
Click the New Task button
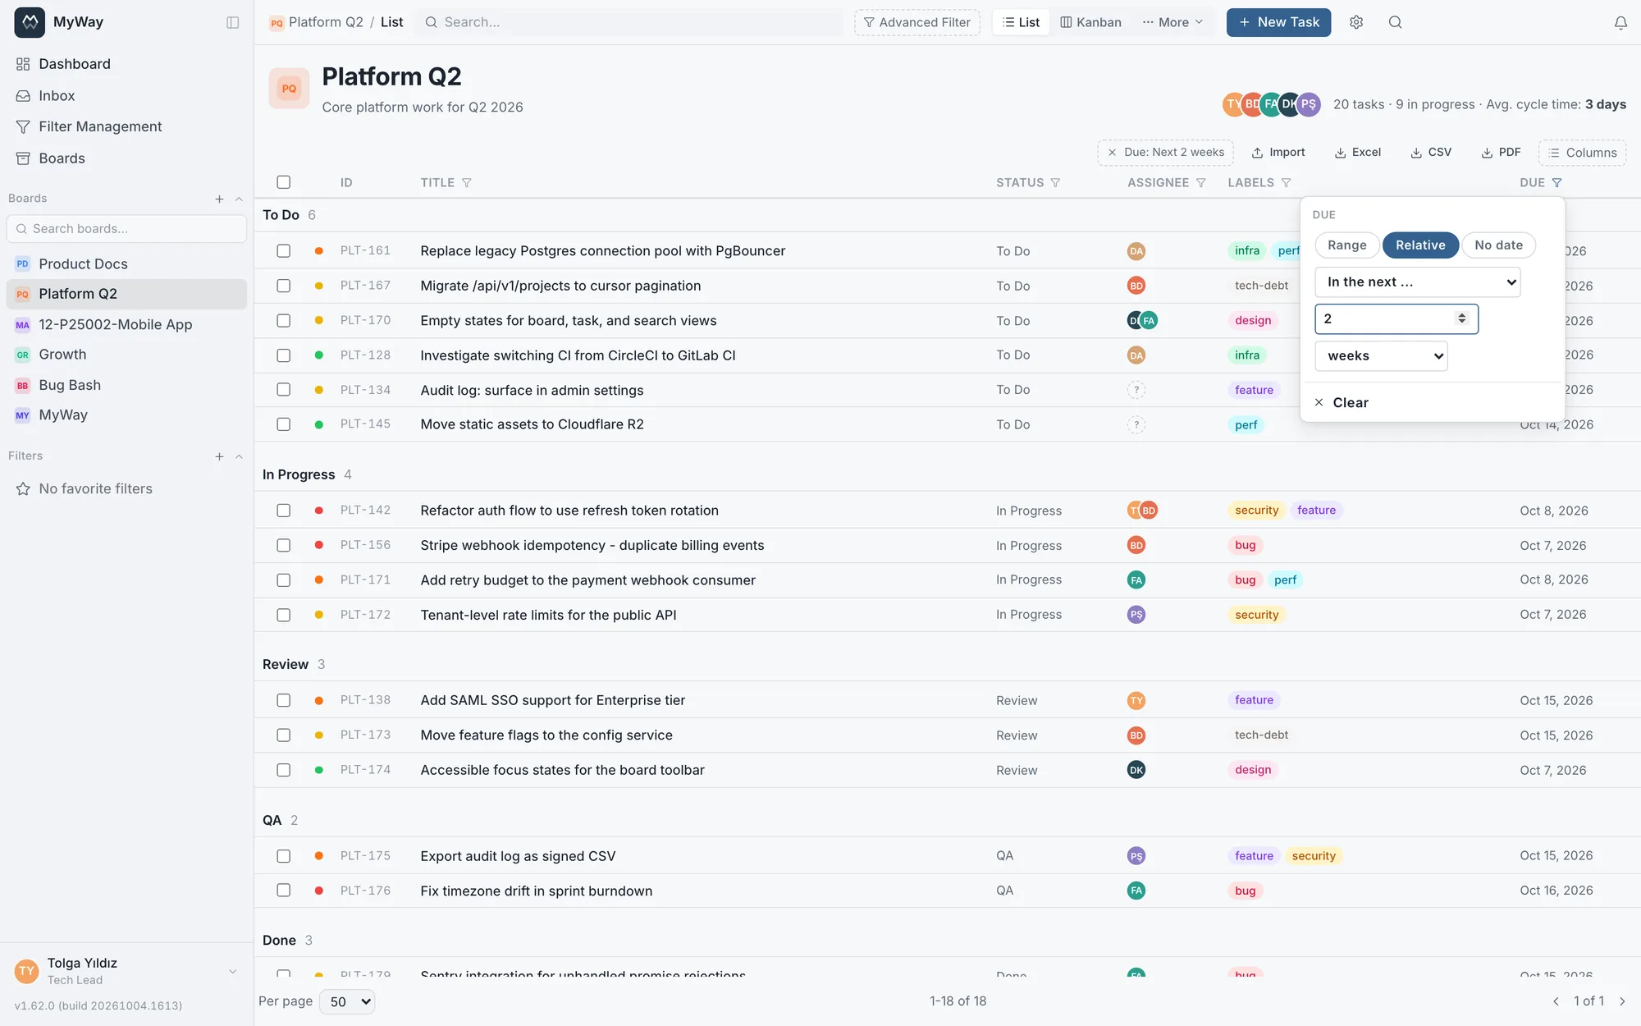click(1278, 22)
